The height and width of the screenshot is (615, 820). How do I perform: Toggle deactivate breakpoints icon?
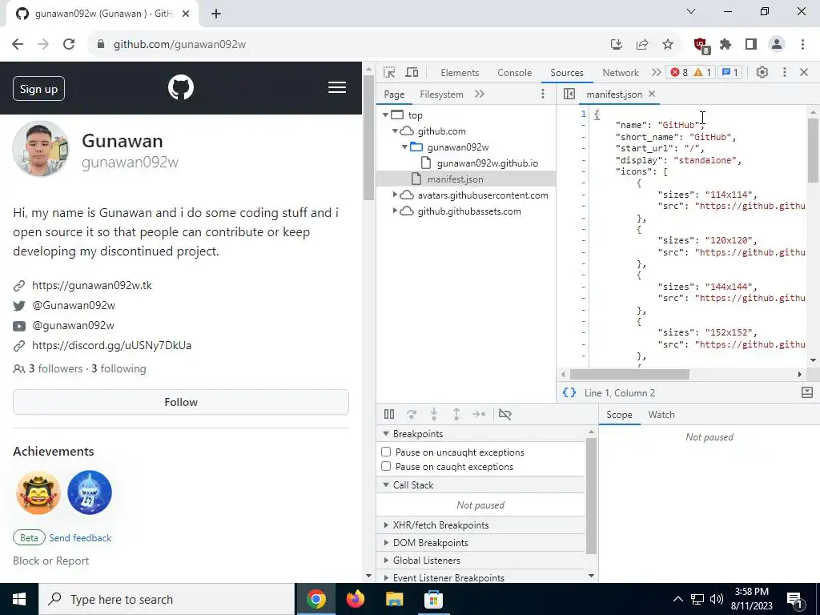504,414
